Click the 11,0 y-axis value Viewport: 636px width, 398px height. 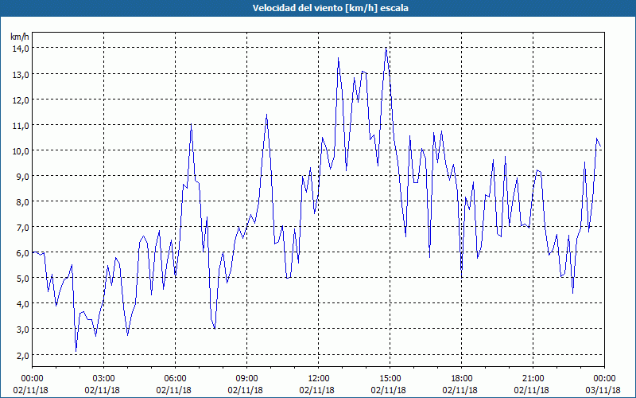point(21,126)
